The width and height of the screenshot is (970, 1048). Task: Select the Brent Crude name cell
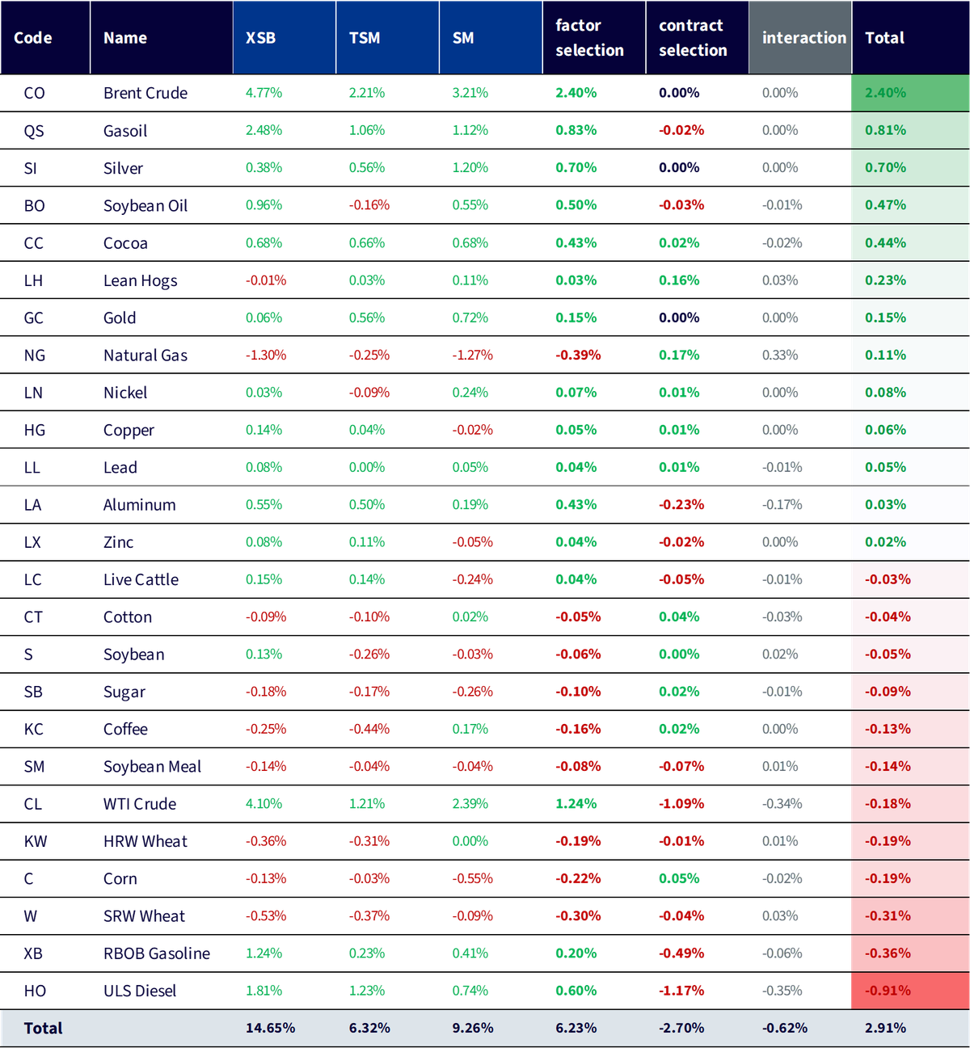145,93
